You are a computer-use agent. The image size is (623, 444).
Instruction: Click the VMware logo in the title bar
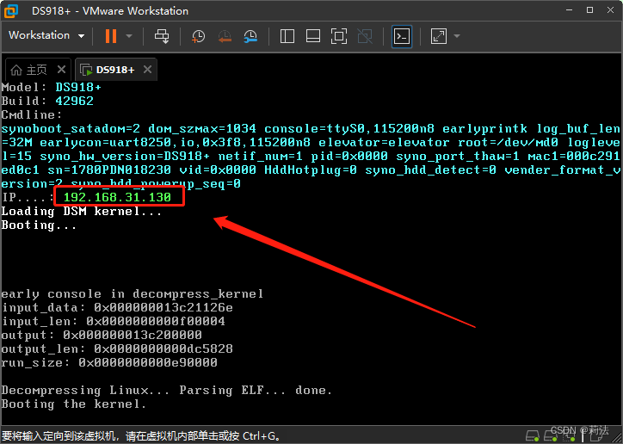[11, 10]
